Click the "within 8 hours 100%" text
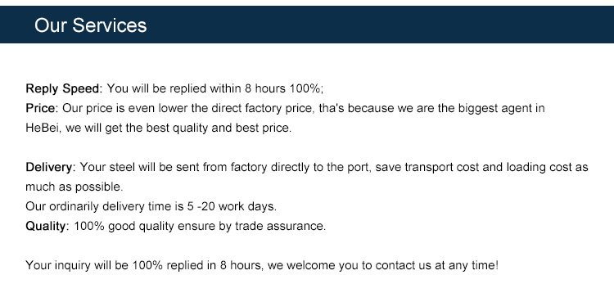Screen dimensions: 614x302 [x=265, y=88]
